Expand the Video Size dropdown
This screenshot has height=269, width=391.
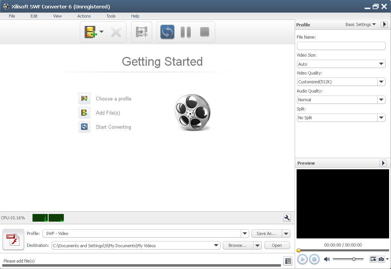point(381,64)
